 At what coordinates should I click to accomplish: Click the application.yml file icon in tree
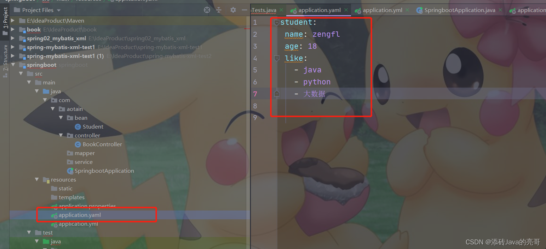point(54,224)
